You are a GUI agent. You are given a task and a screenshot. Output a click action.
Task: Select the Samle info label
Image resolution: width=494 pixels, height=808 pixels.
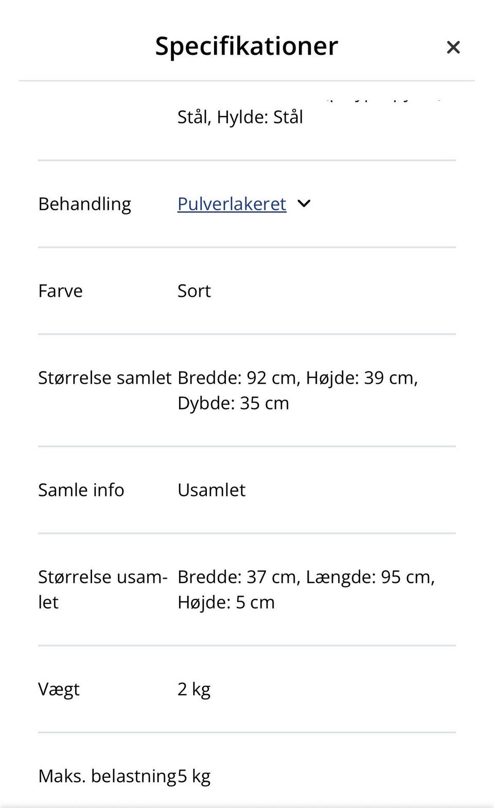(81, 490)
